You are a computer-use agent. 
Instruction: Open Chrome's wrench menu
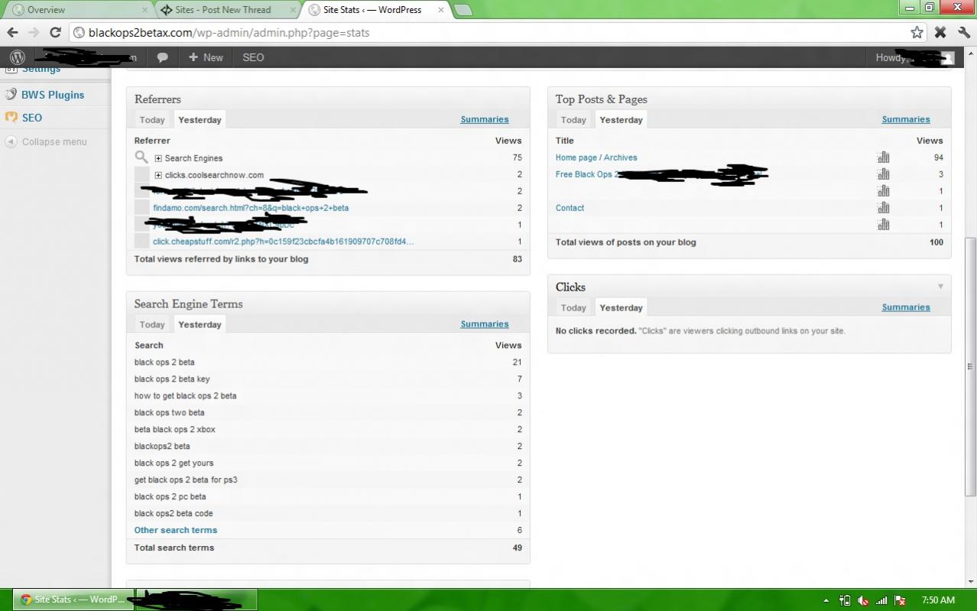[x=963, y=32]
